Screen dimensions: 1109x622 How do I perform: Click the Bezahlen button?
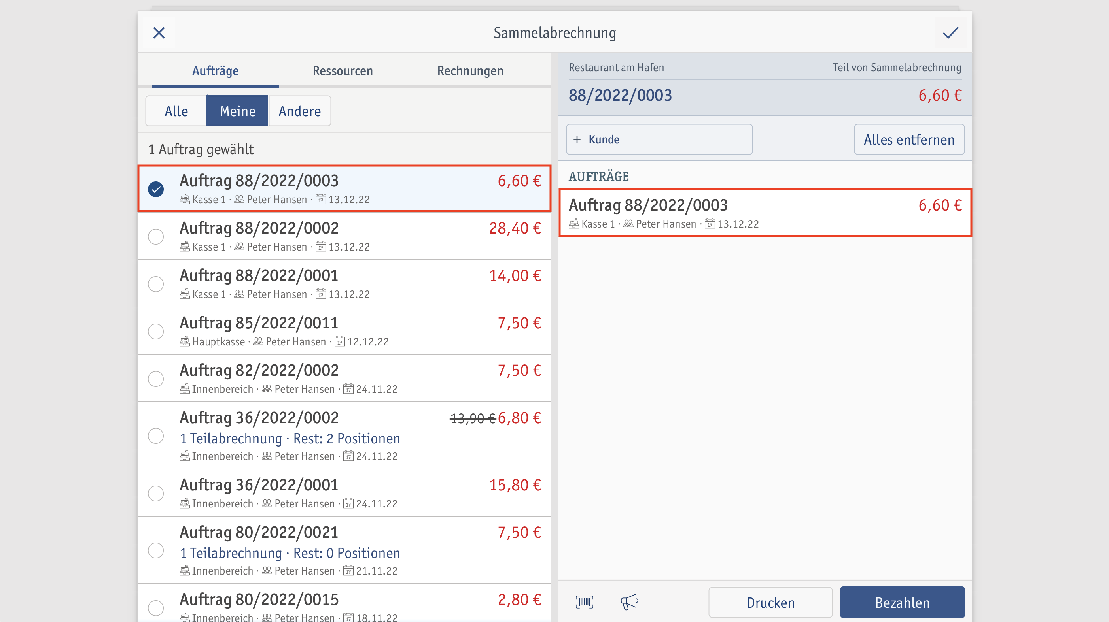pos(902,602)
